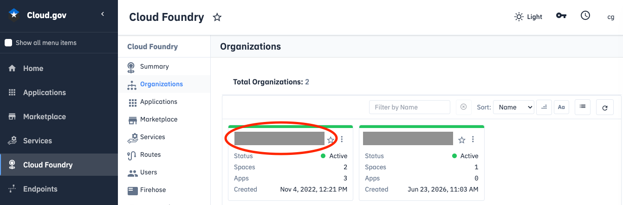Click the Summary icon in submenu
623x205 pixels.
(x=131, y=67)
